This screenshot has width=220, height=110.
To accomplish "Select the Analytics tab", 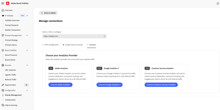I will tap(92, 45).
